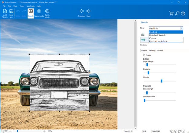This screenshot has height=133, width=189.
Task: Open the Tools menu
Action: pyautogui.click(x=22, y=6)
